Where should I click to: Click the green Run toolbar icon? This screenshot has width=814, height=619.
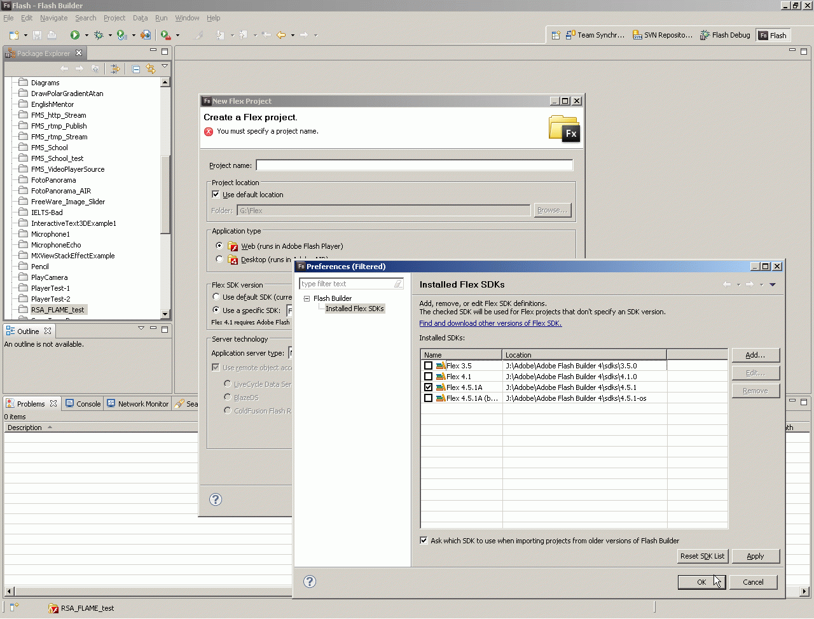point(75,35)
